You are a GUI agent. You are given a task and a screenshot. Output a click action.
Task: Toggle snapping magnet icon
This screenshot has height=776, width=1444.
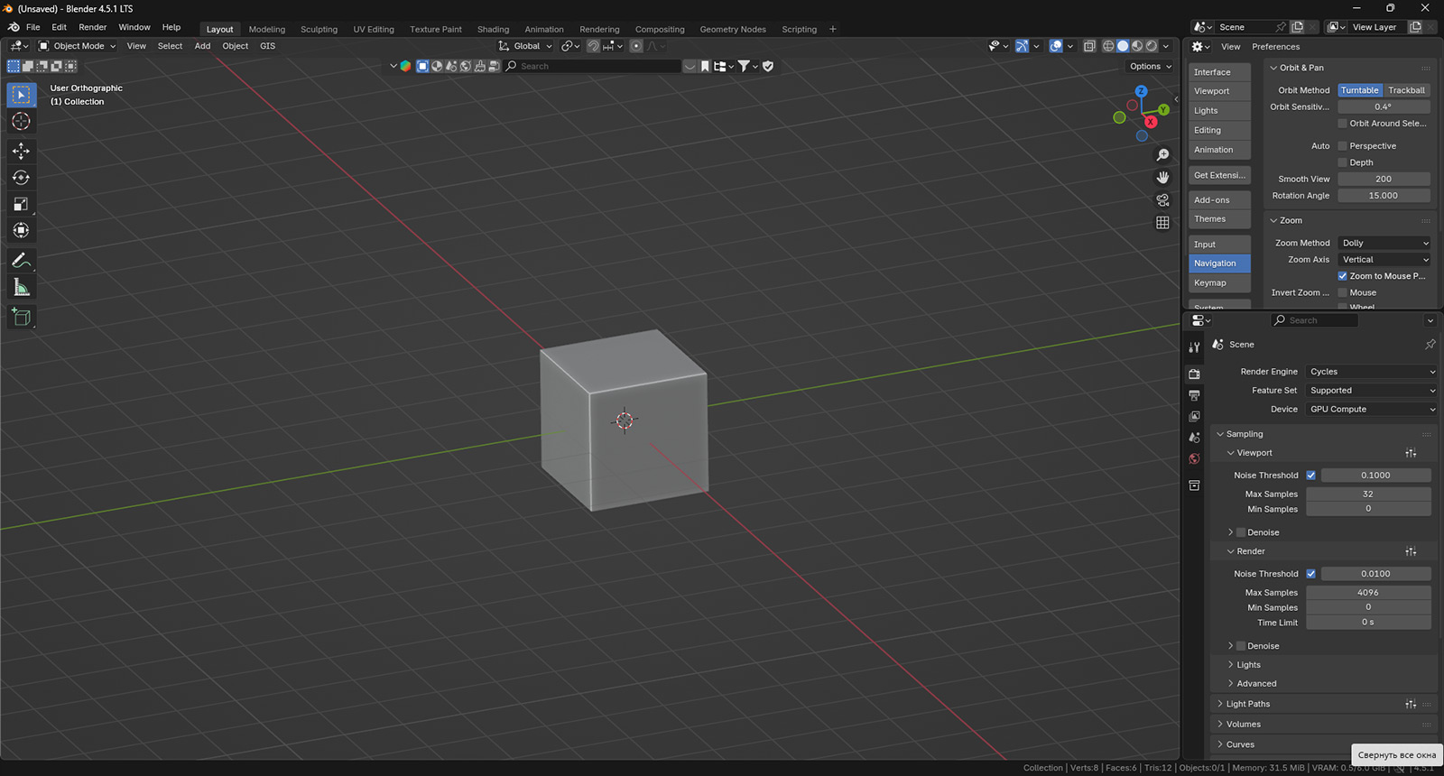coord(593,46)
